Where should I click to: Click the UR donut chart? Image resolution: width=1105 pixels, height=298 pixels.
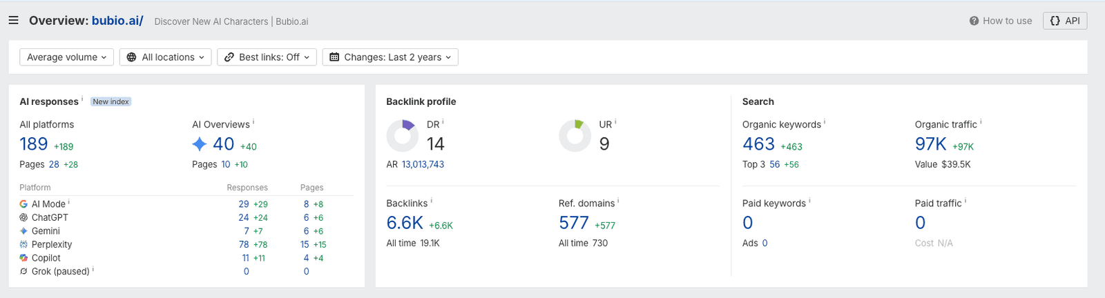575,135
